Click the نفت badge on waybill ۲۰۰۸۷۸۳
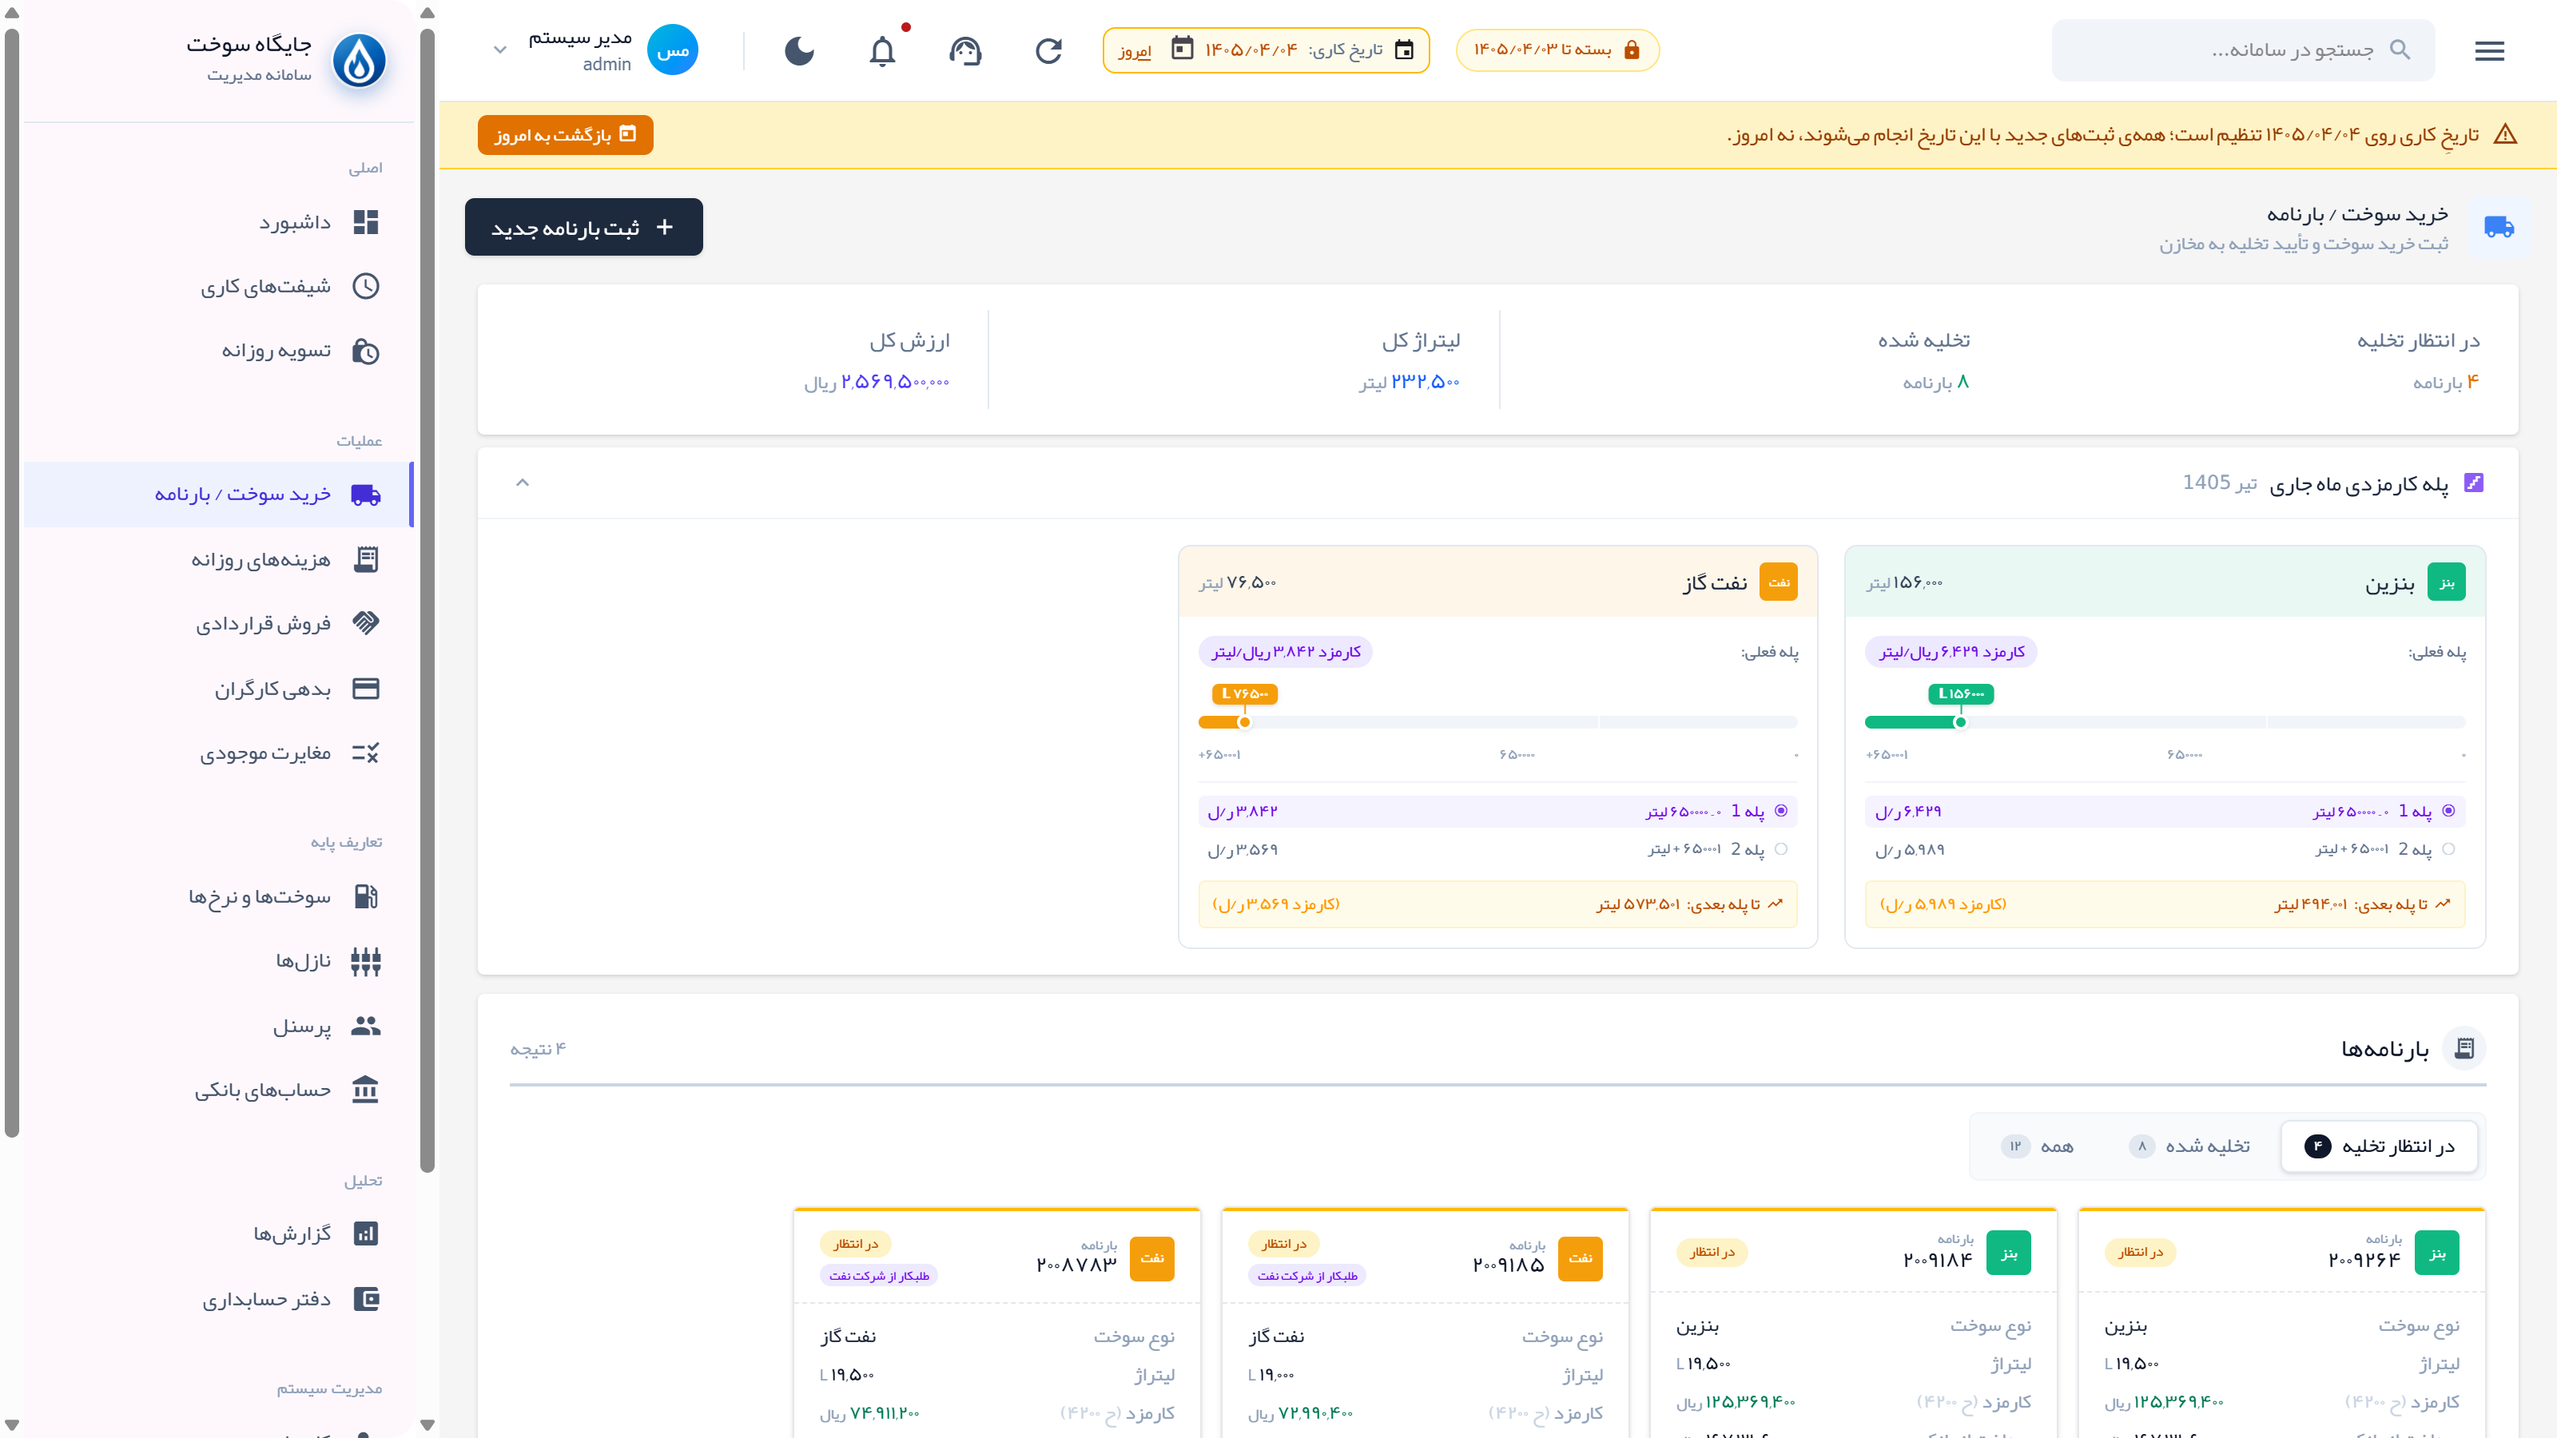Screen dimensions: 2557x1438 [x=1151, y=1258]
